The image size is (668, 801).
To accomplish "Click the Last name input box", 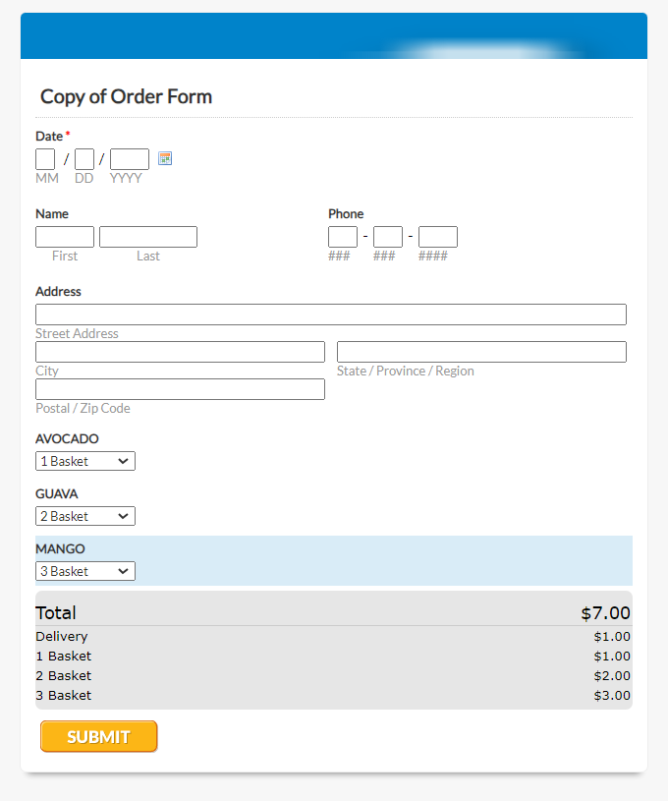I will pyautogui.click(x=148, y=237).
